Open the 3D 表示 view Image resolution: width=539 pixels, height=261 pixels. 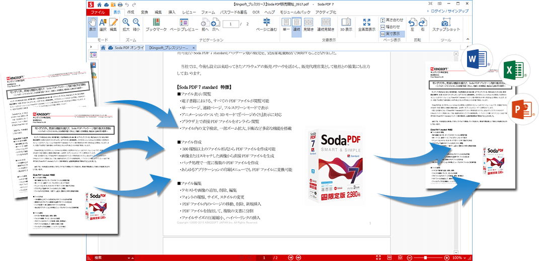point(346,25)
